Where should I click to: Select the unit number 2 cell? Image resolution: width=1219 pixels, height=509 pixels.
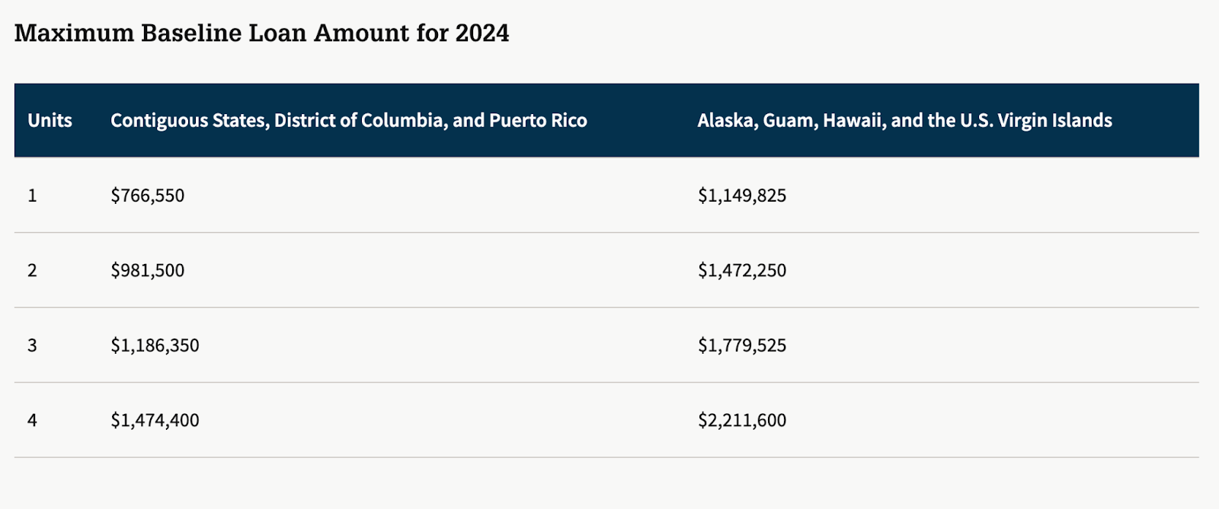pyautogui.click(x=32, y=270)
